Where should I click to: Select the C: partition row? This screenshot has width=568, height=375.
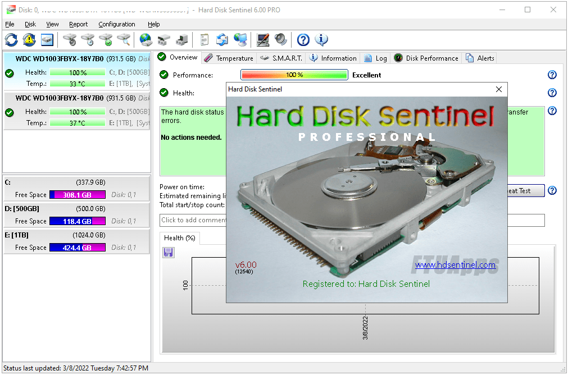coord(77,188)
